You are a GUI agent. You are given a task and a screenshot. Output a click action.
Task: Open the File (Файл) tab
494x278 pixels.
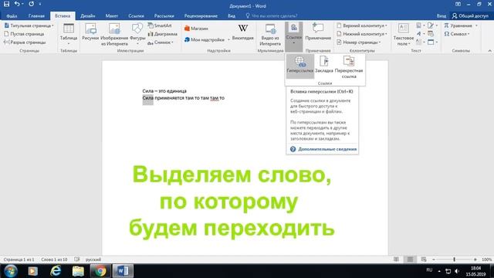click(x=12, y=15)
